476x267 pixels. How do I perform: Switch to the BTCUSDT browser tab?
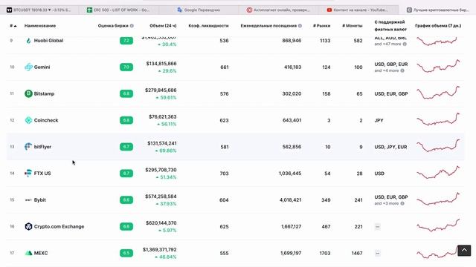click(39, 10)
